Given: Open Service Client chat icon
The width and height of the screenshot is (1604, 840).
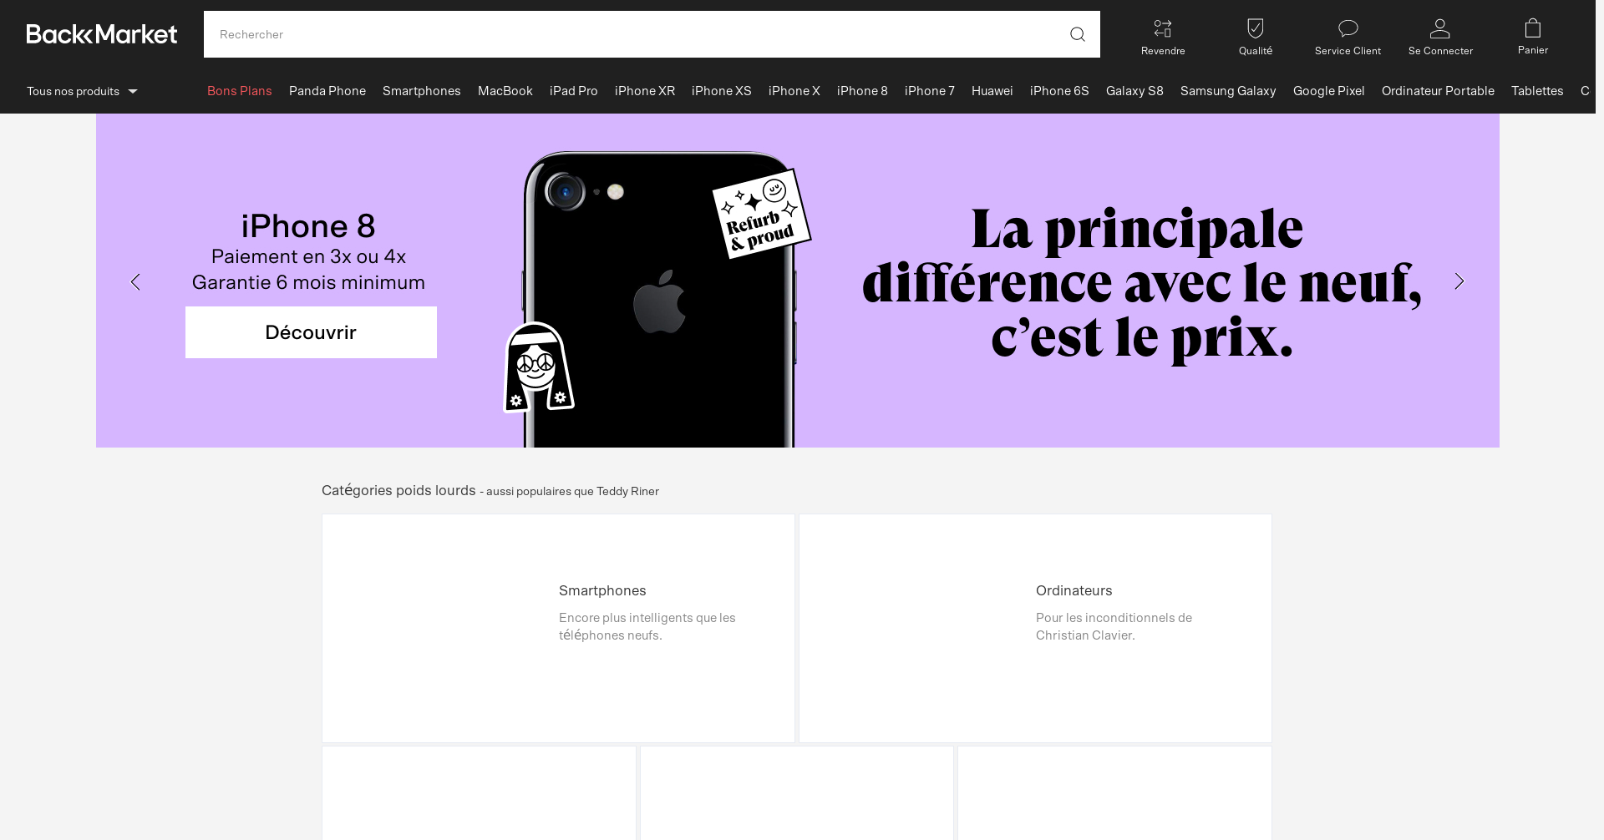Looking at the screenshot, I should pos(1348,29).
